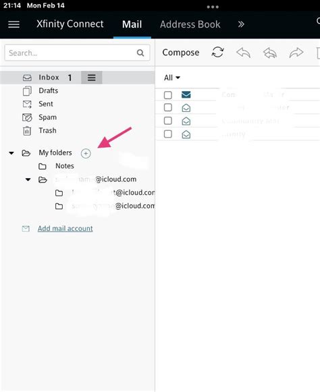The width and height of the screenshot is (320, 392).
Task: Click the search magnifier icon
Action: click(x=140, y=53)
